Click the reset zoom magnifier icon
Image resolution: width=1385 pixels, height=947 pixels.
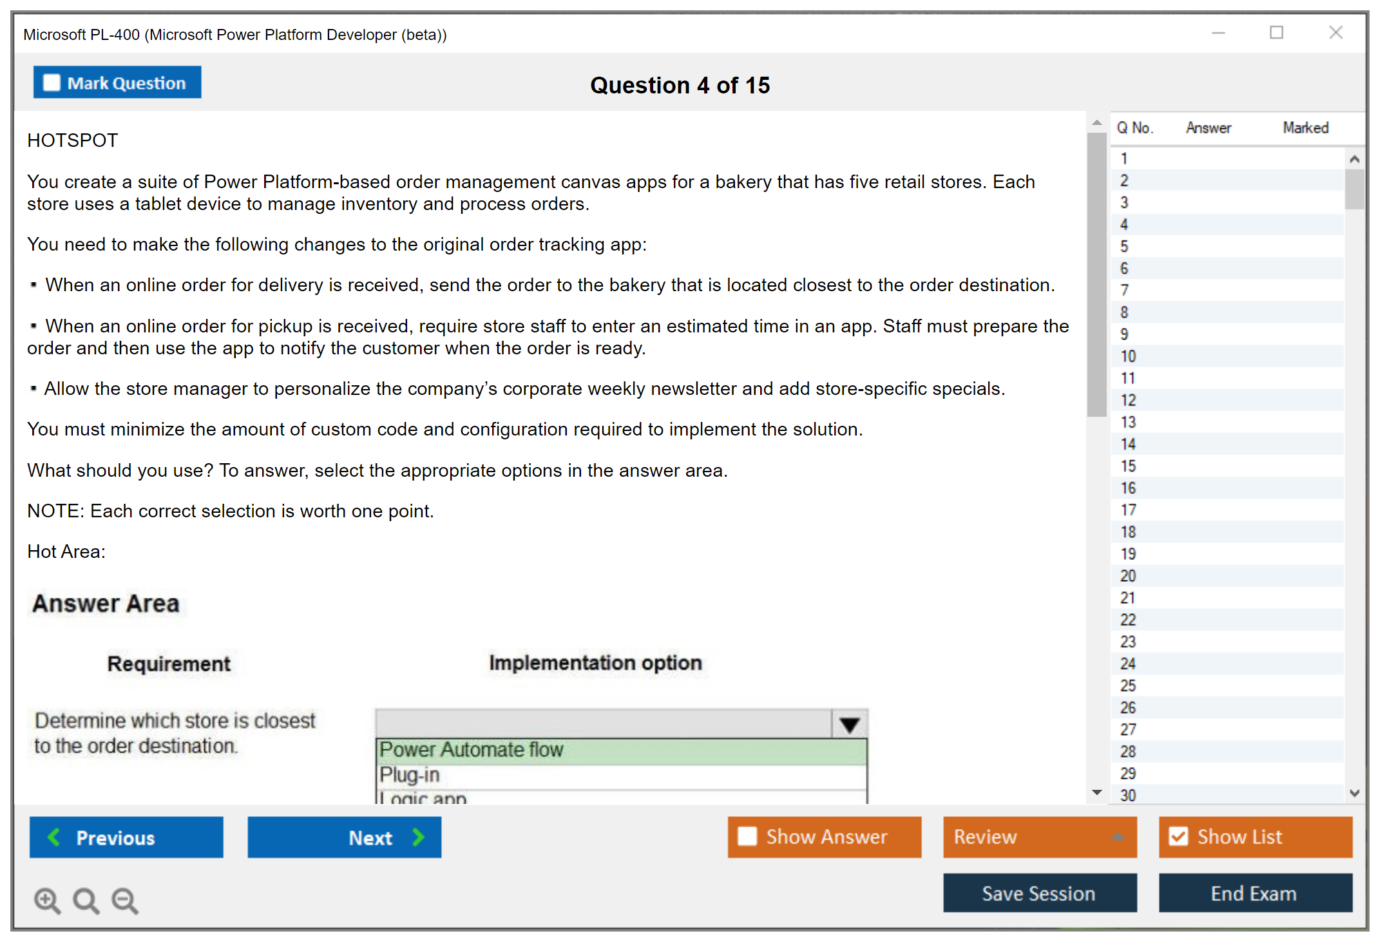tap(86, 900)
